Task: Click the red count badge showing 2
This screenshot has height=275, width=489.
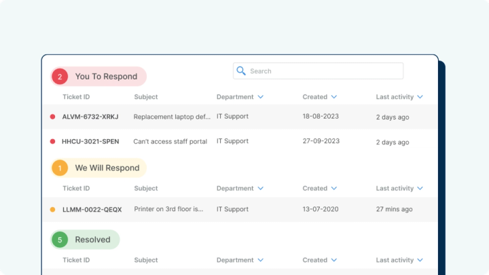Action: tap(60, 76)
